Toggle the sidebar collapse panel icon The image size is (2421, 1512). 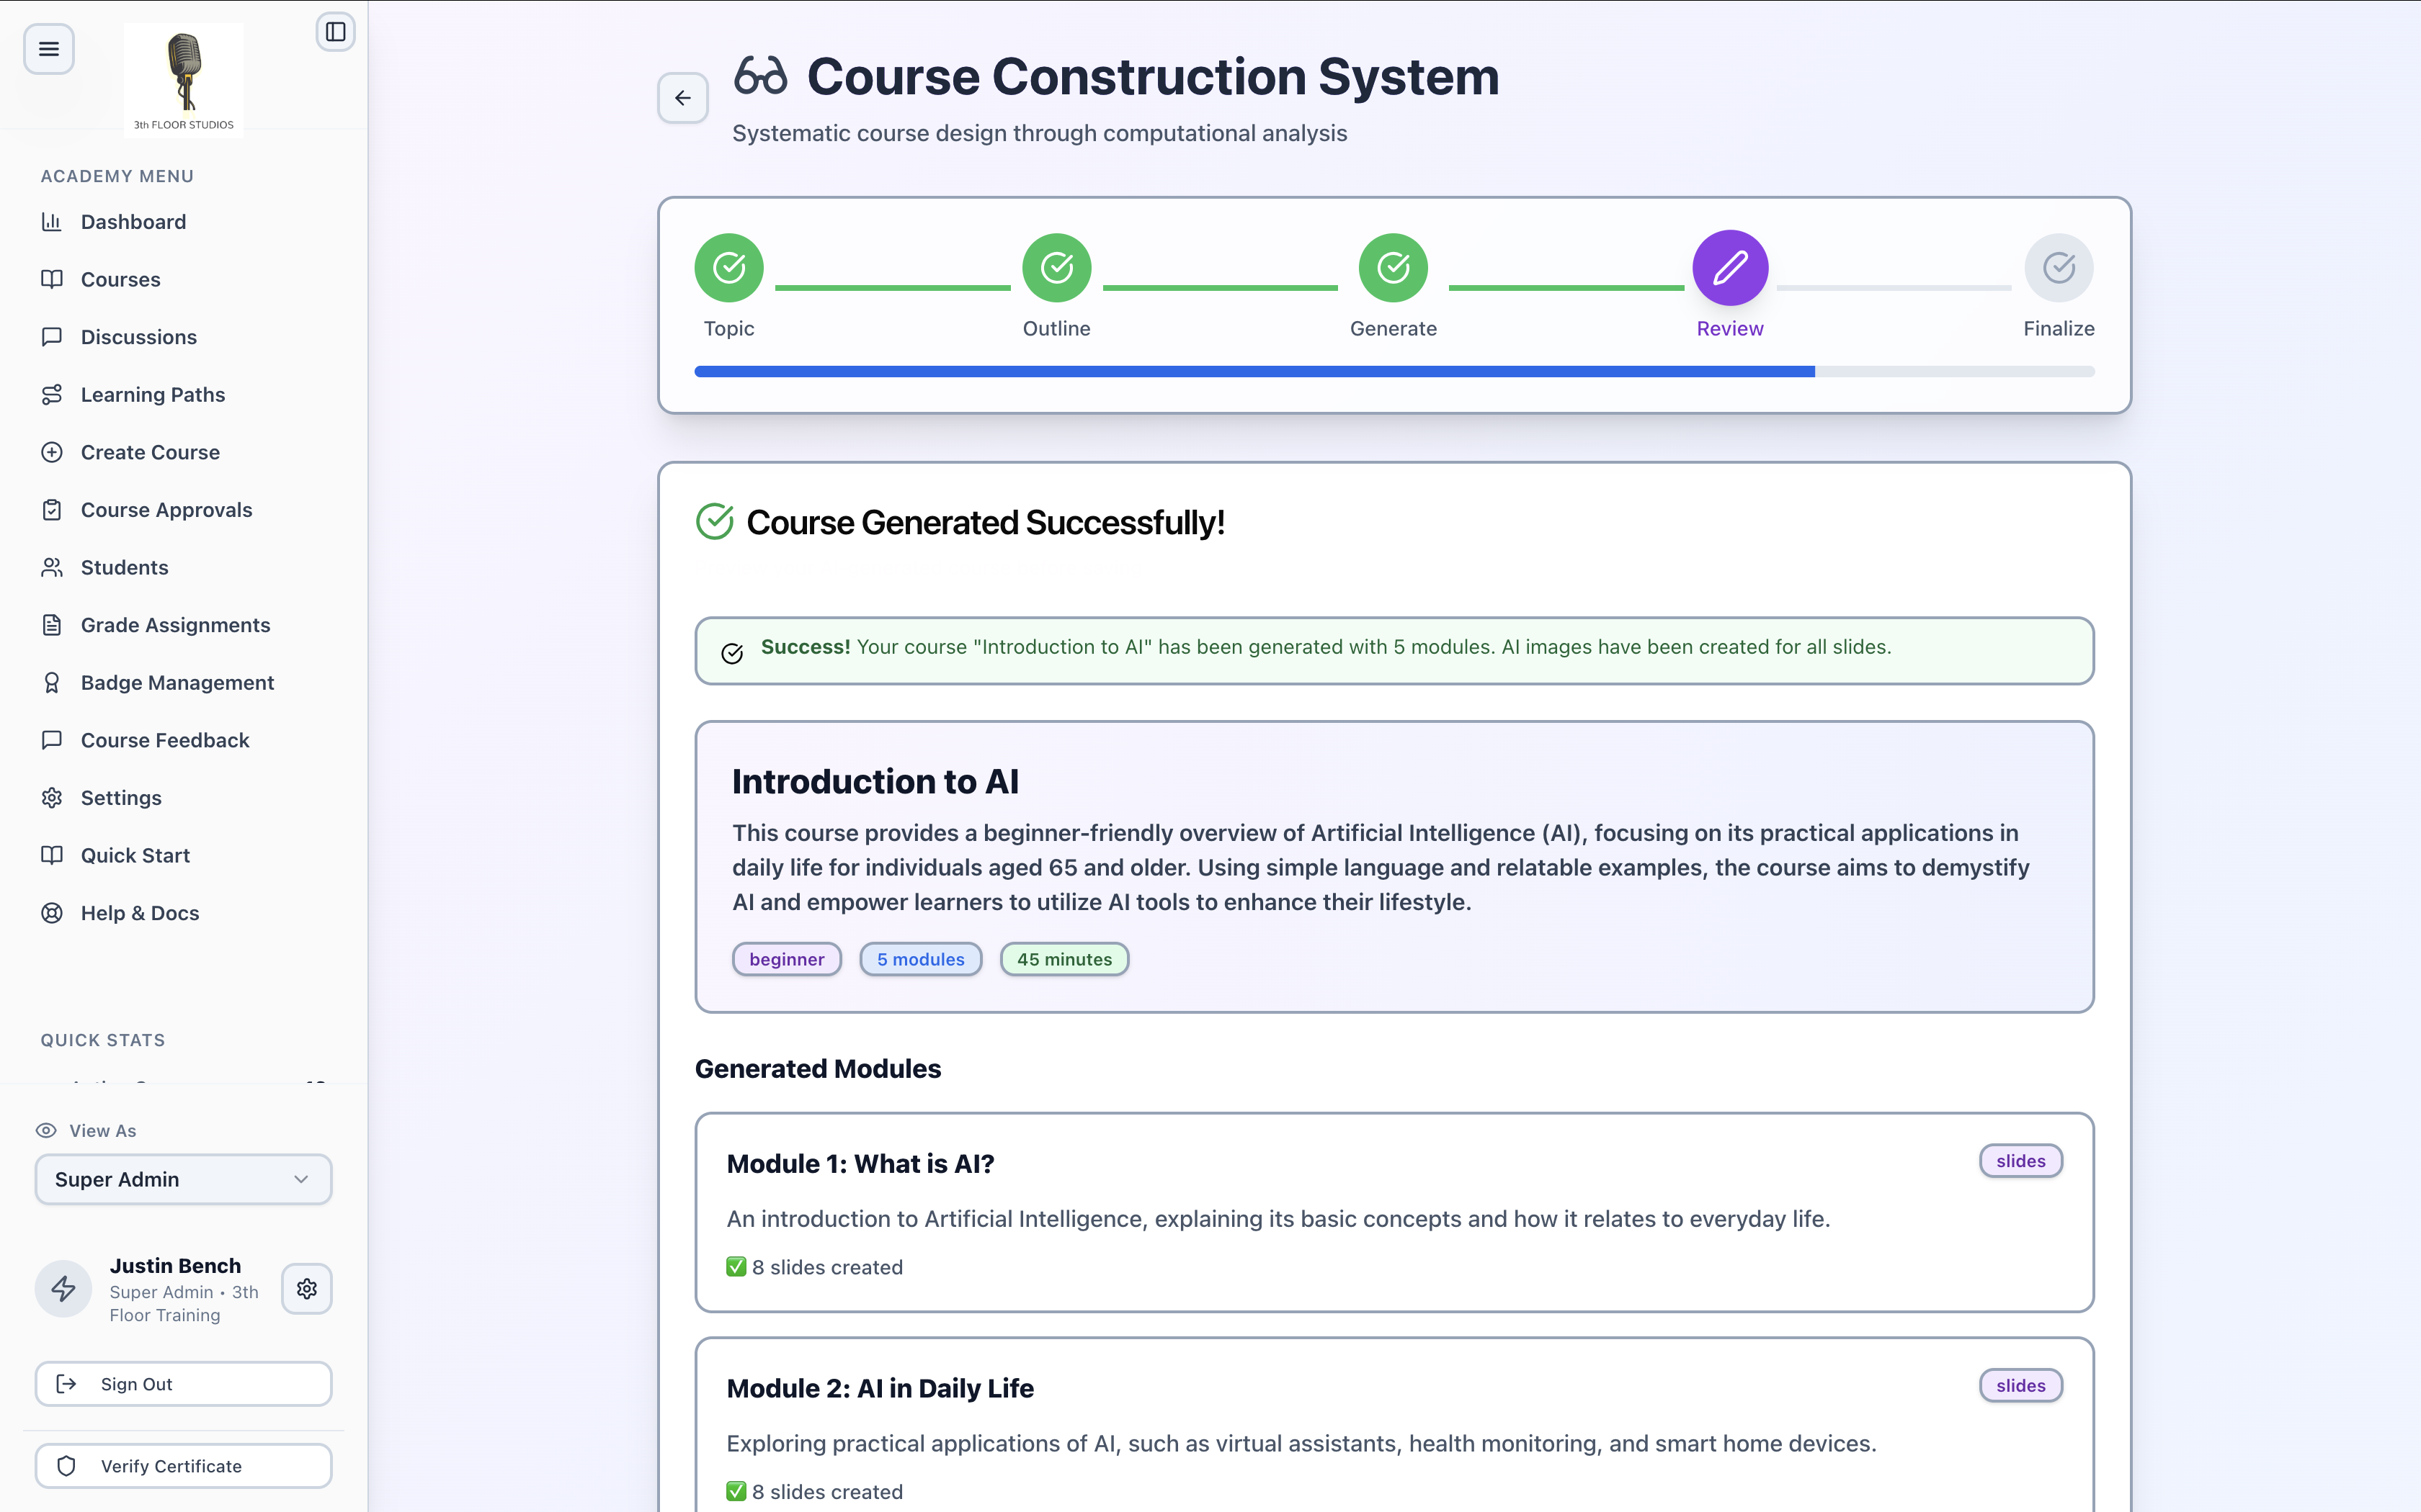[335, 32]
